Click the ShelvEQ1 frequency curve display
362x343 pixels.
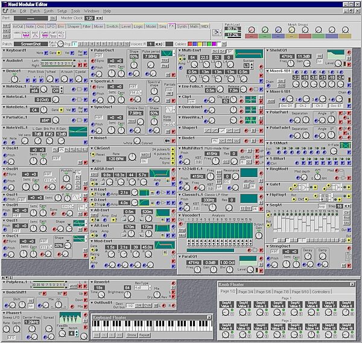[335, 55]
